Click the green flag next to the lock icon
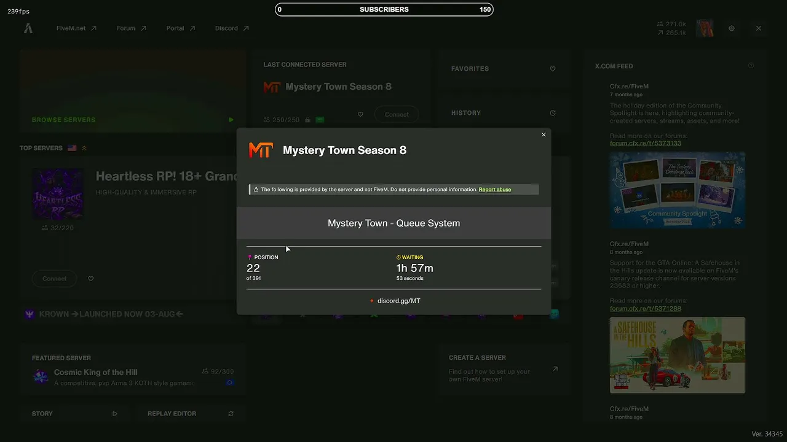The width and height of the screenshot is (787, 442). 320,120
